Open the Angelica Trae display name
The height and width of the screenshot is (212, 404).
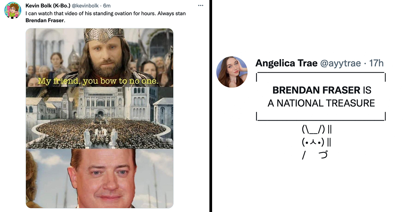pyautogui.click(x=287, y=63)
